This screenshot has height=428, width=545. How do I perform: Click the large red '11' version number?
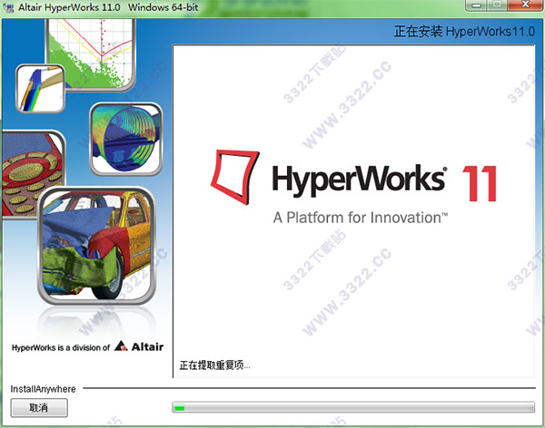480,183
